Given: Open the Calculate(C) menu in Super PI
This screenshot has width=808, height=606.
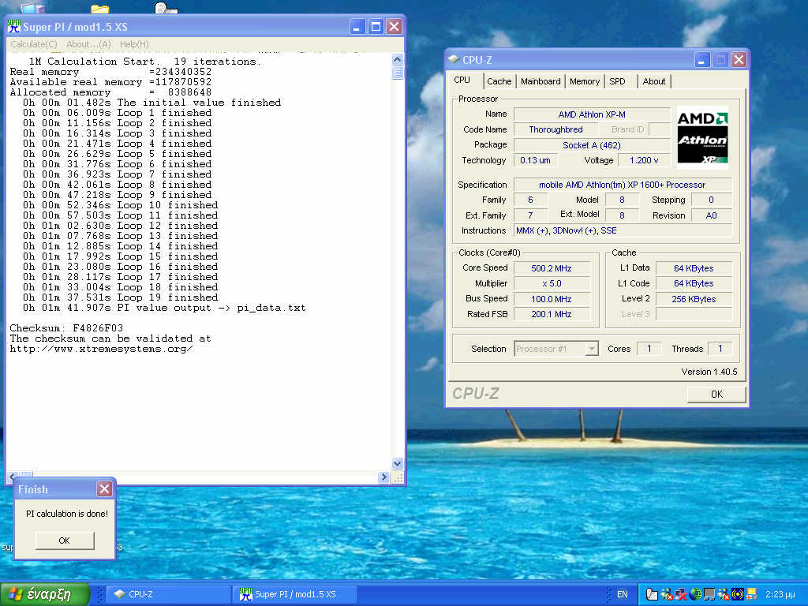Looking at the screenshot, I should pos(33,44).
